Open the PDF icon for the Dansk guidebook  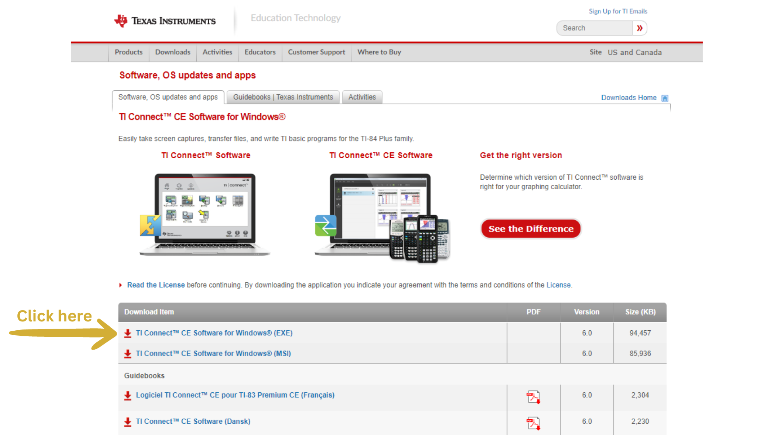tap(533, 423)
